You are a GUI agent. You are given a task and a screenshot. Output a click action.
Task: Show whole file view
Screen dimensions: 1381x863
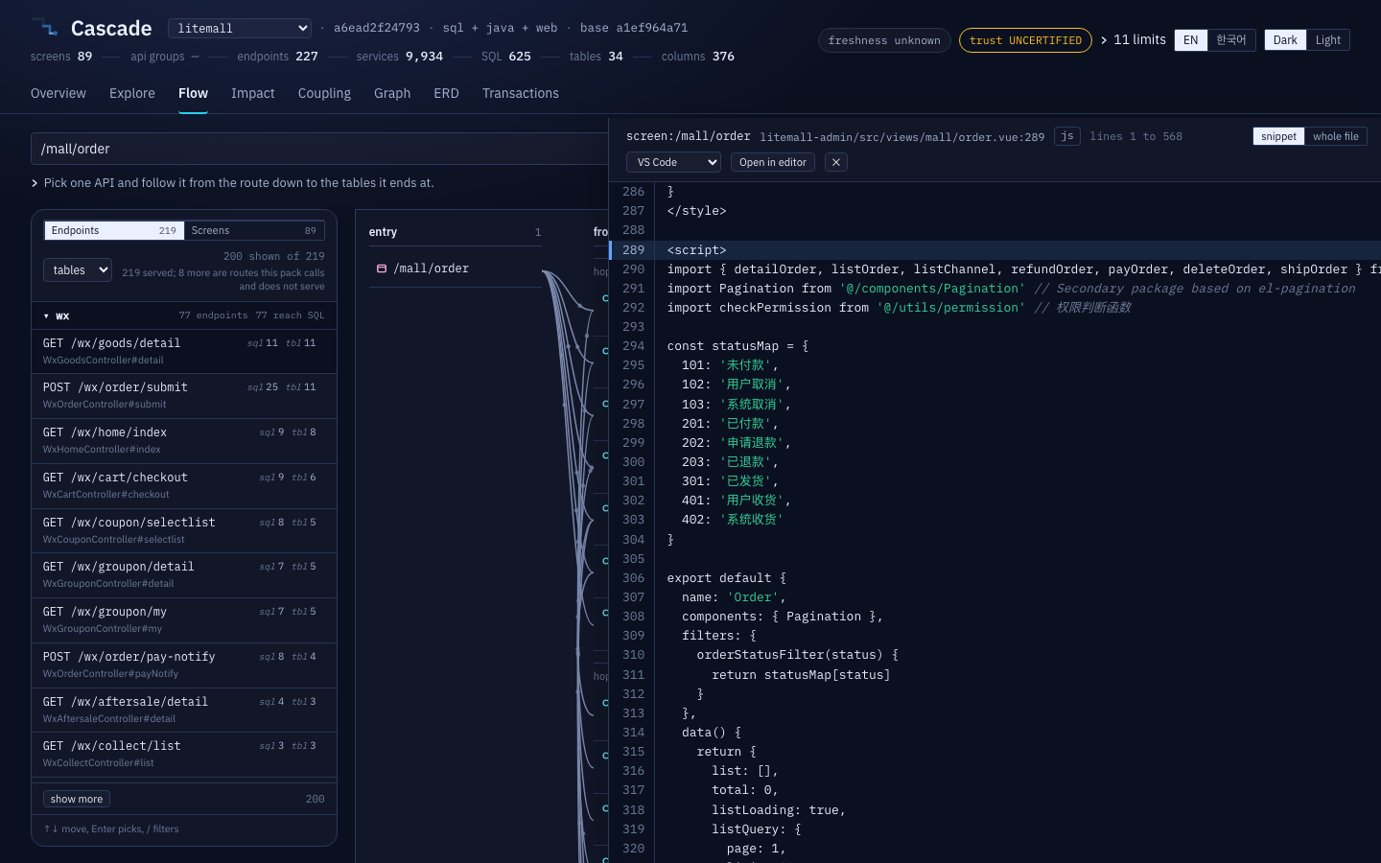pos(1336,136)
